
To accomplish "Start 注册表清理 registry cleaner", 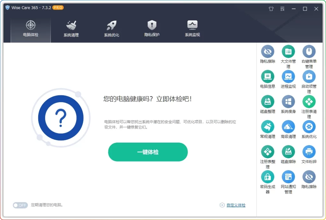I will click(309, 102).
